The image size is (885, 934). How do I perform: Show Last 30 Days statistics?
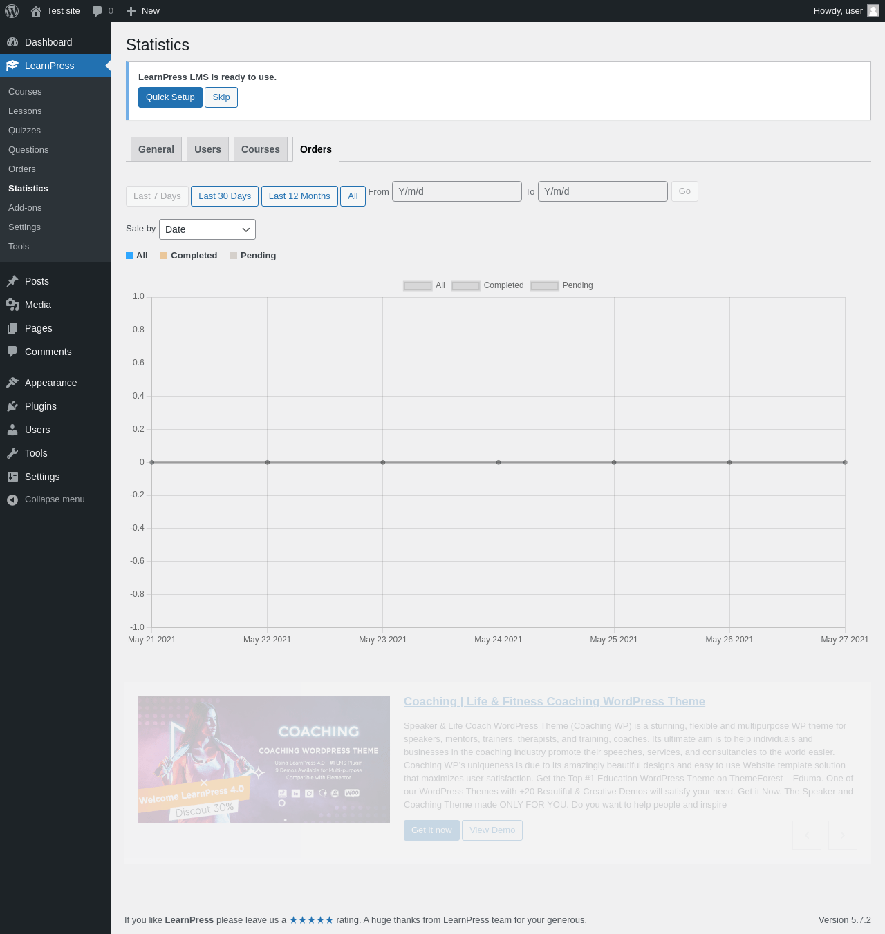click(225, 196)
